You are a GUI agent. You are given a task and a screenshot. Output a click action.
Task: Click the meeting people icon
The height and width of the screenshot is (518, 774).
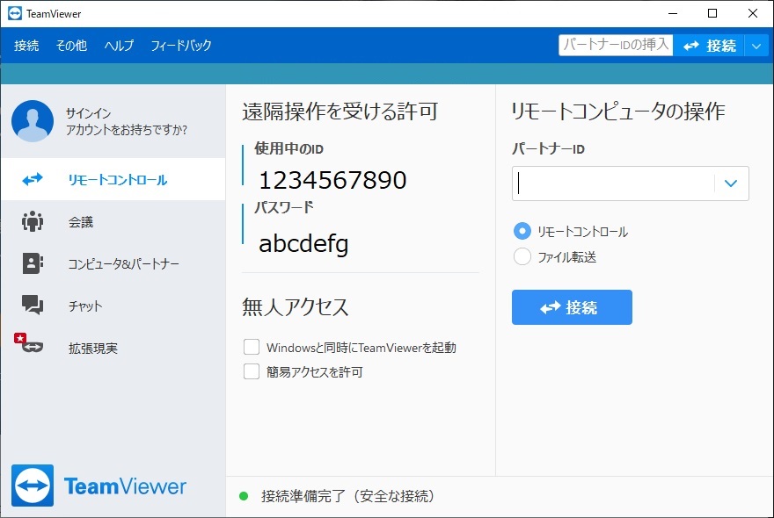pyautogui.click(x=33, y=221)
